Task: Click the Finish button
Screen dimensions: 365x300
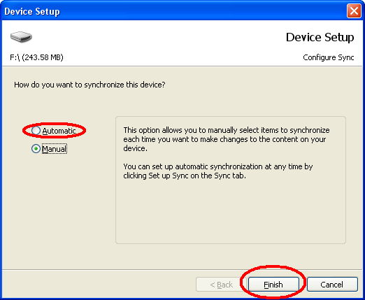Action: point(273,285)
